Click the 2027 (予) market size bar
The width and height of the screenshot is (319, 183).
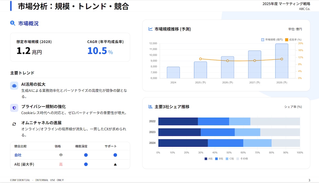click(x=255, y=64)
